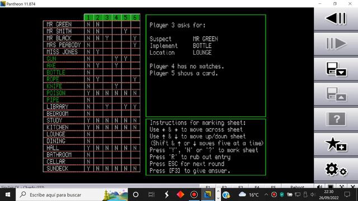Click the green BOTTLE row label
Viewport: 358px width, 201px height.
(56, 73)
